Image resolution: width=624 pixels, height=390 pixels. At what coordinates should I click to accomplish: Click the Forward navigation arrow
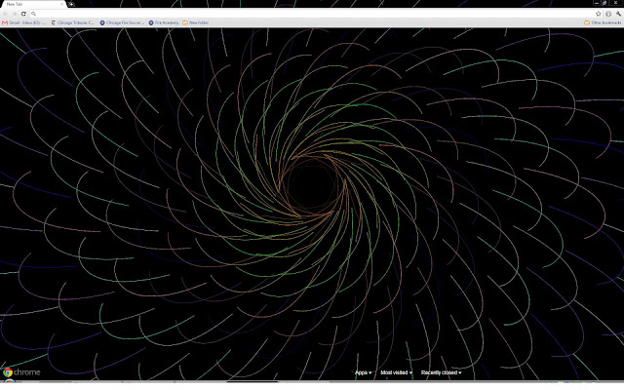coord(15,14)
